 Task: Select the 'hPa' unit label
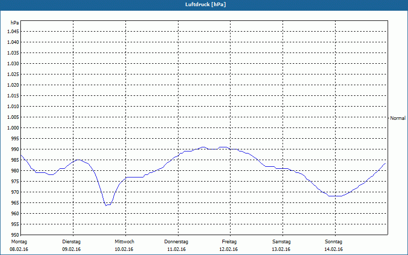tap(15, 23)
